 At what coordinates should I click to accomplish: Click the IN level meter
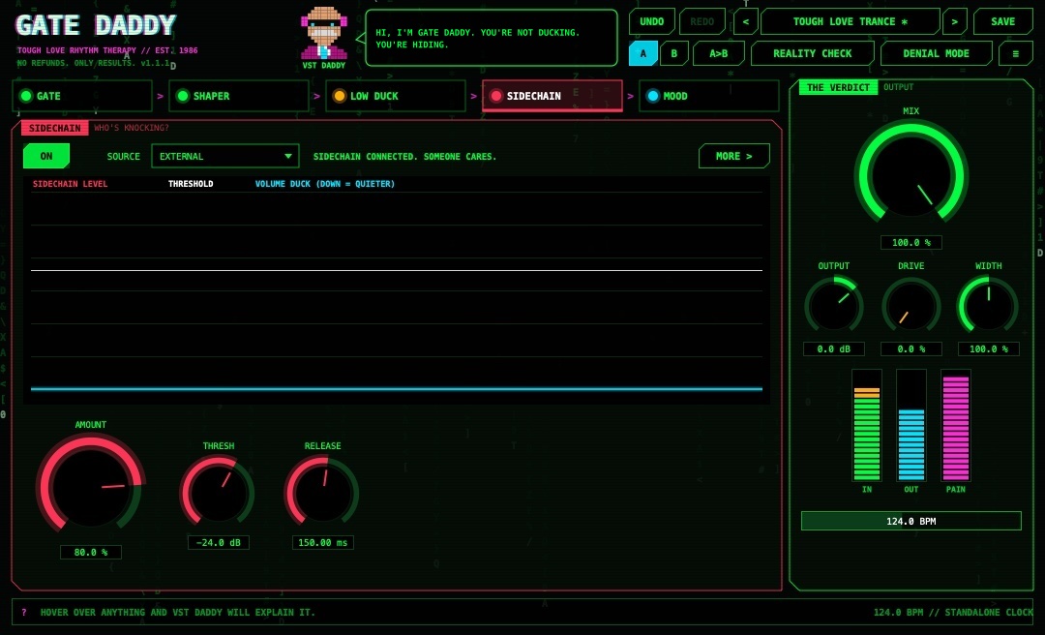pyautogui.click(x=867, y=426)
